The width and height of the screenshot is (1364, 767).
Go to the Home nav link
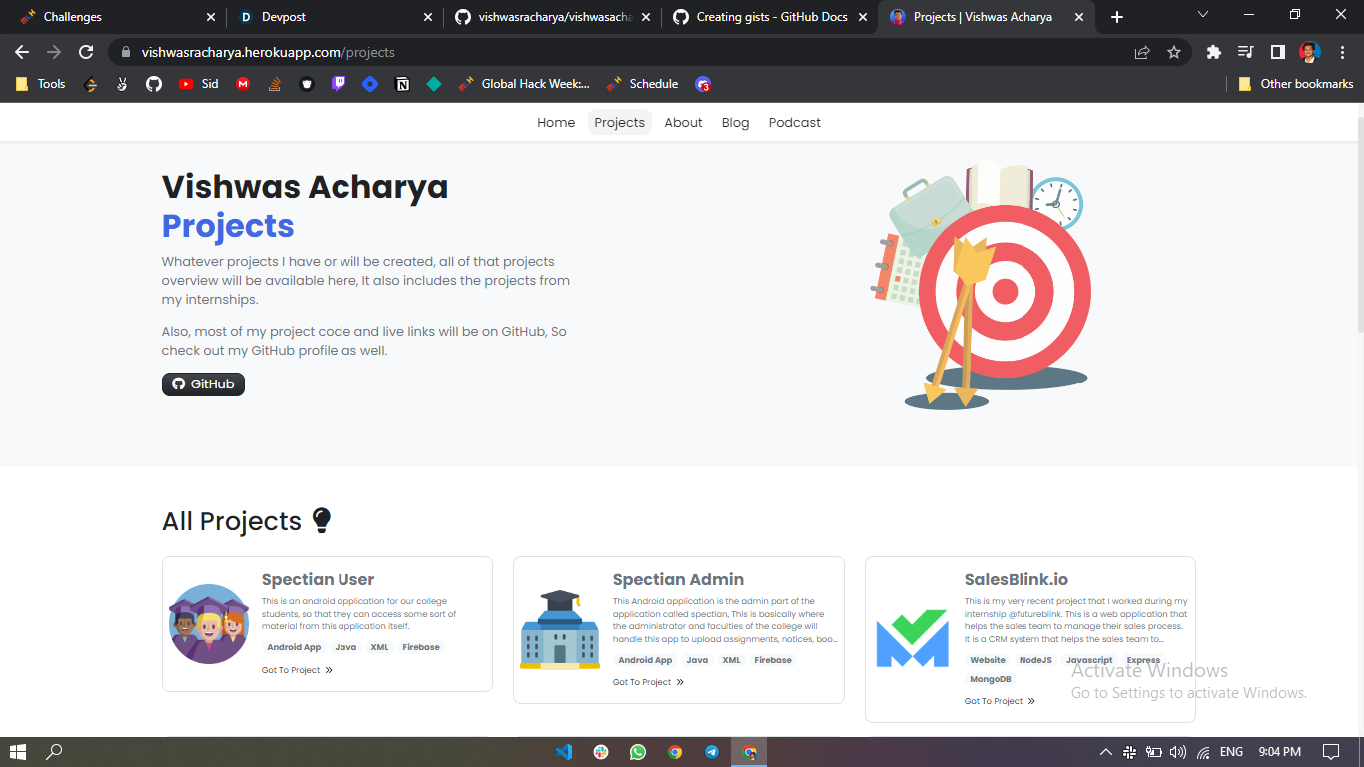point(556,122)
